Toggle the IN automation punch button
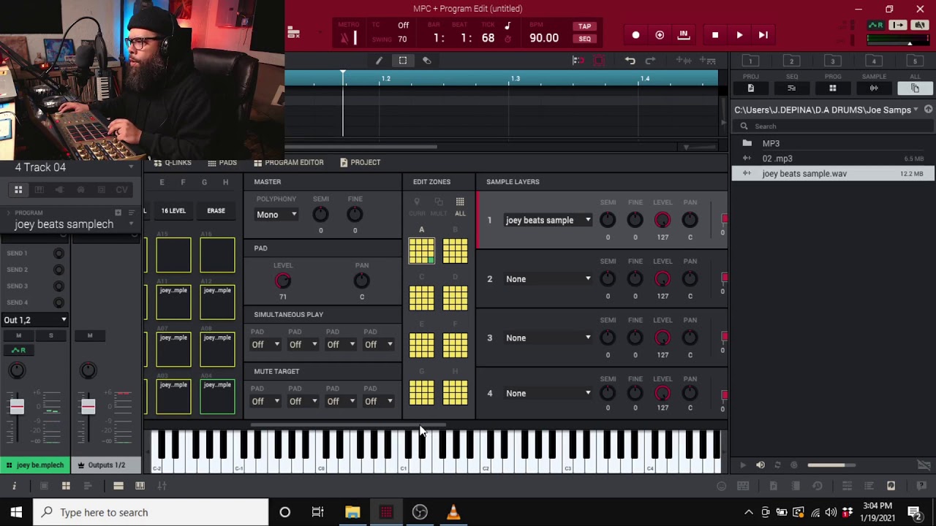This screenshot has height=526, width=936. coord(684,35)
